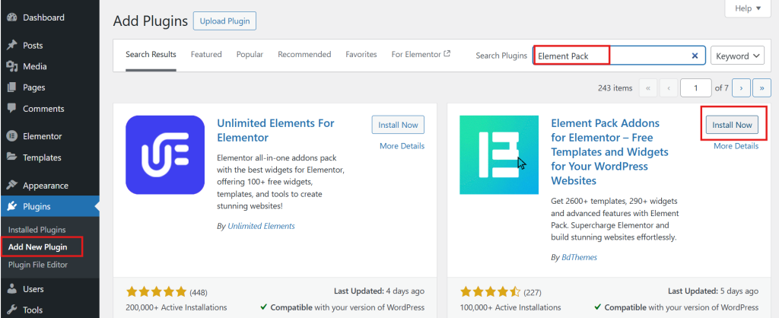Open More Details for Unlimited Elements

tap(402, 146)
